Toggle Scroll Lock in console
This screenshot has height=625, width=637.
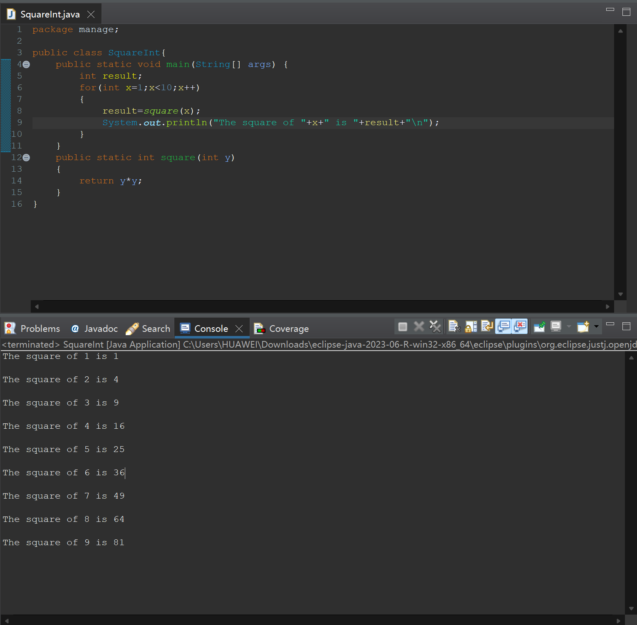click(x=471, y=327)
